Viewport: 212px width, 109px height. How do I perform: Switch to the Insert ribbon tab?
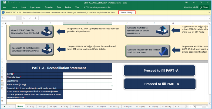click(x=24, y=8)
